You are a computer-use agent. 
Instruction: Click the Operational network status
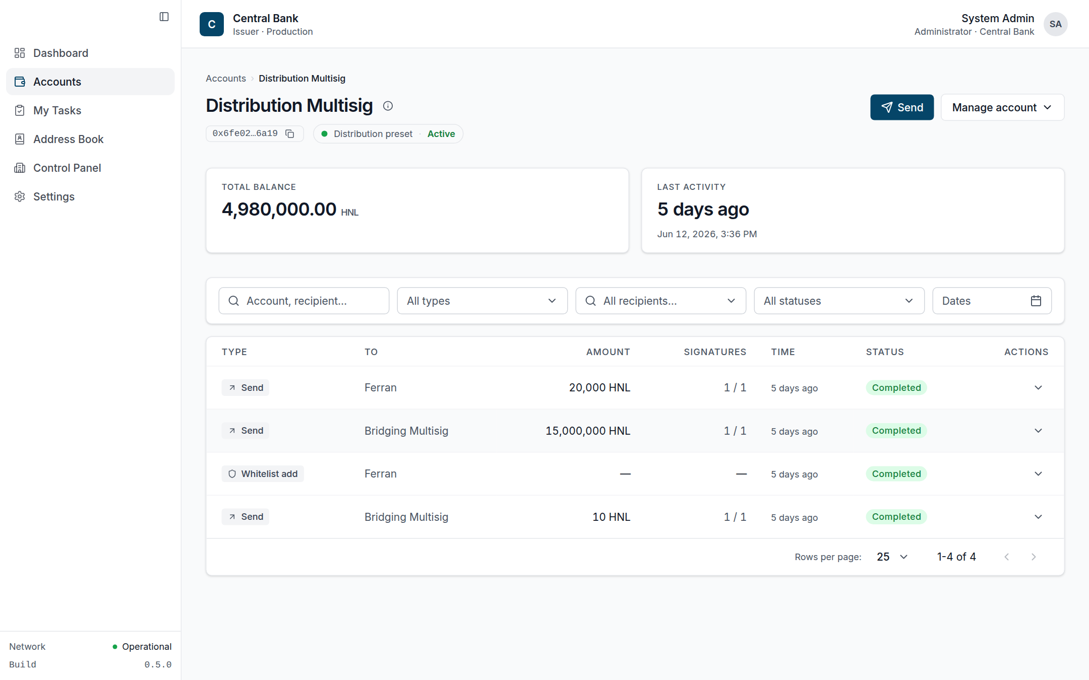coord(142,646)
